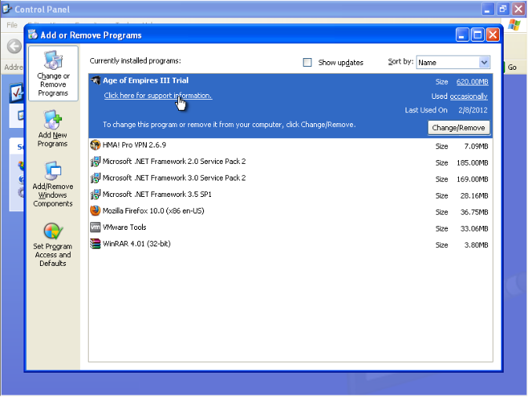Open Set Program Access and Defaults
The height and width of the screenshot is (397, 528).
tap(53, 245)
